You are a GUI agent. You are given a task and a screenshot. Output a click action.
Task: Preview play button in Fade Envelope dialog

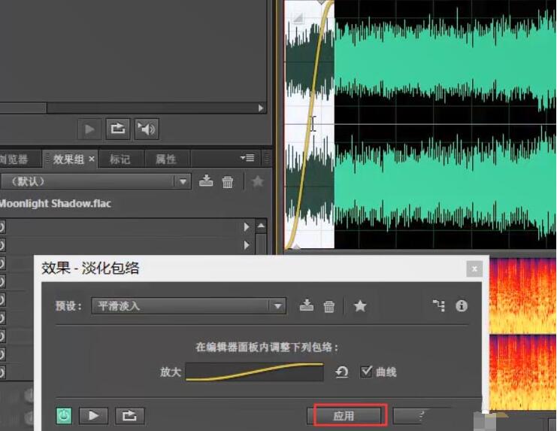93,415
